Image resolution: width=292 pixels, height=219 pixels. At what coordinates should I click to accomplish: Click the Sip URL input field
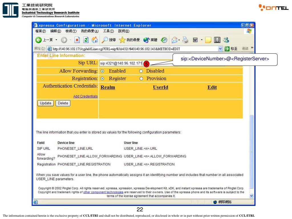point(121,63)
